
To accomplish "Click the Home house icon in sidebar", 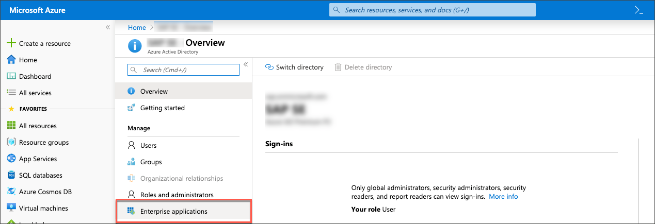I will pyautogui.click(x=11, y=60).
